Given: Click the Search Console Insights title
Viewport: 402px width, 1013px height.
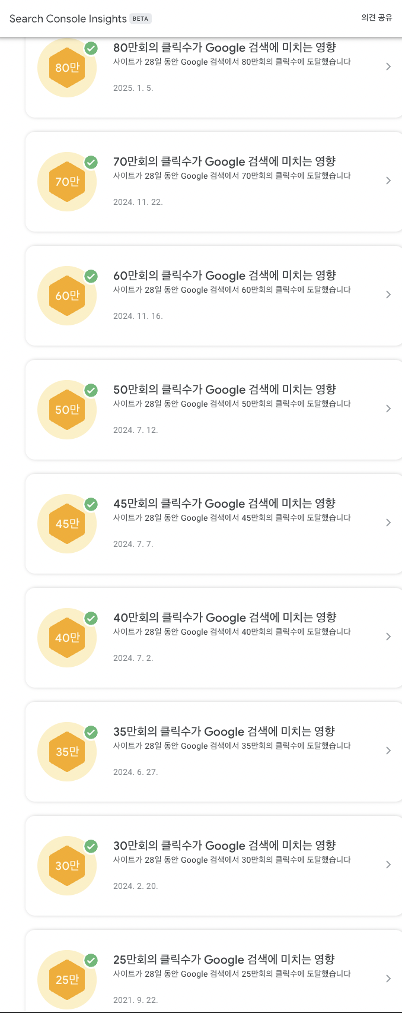Looking at the screenshot, I should click(68, 18).
